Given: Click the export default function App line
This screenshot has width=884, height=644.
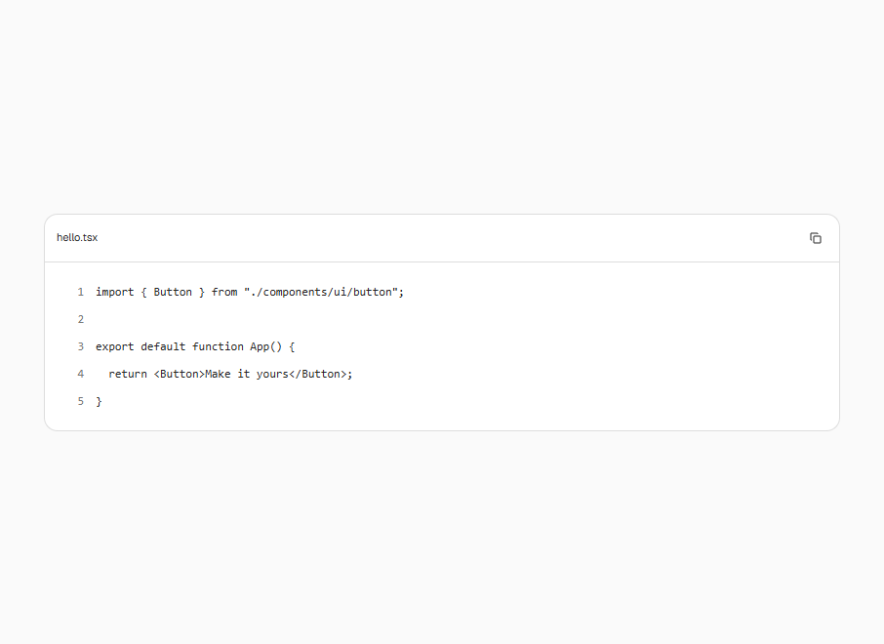Looking at the screenshot, I should tap(195, 346).
